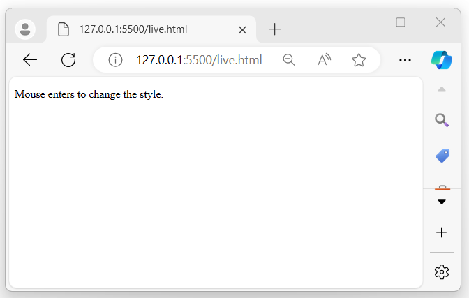Open the browser profile avatar
The height and width of the screenshot is (298, 469).
point(25,29)
